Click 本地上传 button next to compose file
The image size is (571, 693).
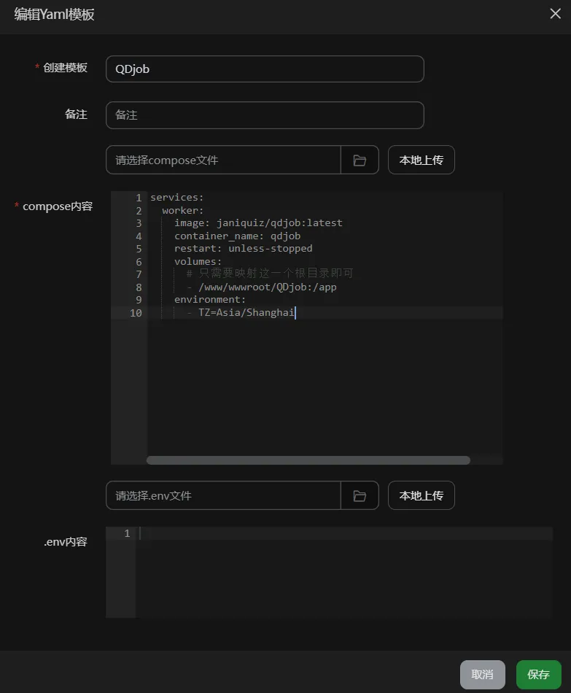pyautogui.click(x=421, y=160)
